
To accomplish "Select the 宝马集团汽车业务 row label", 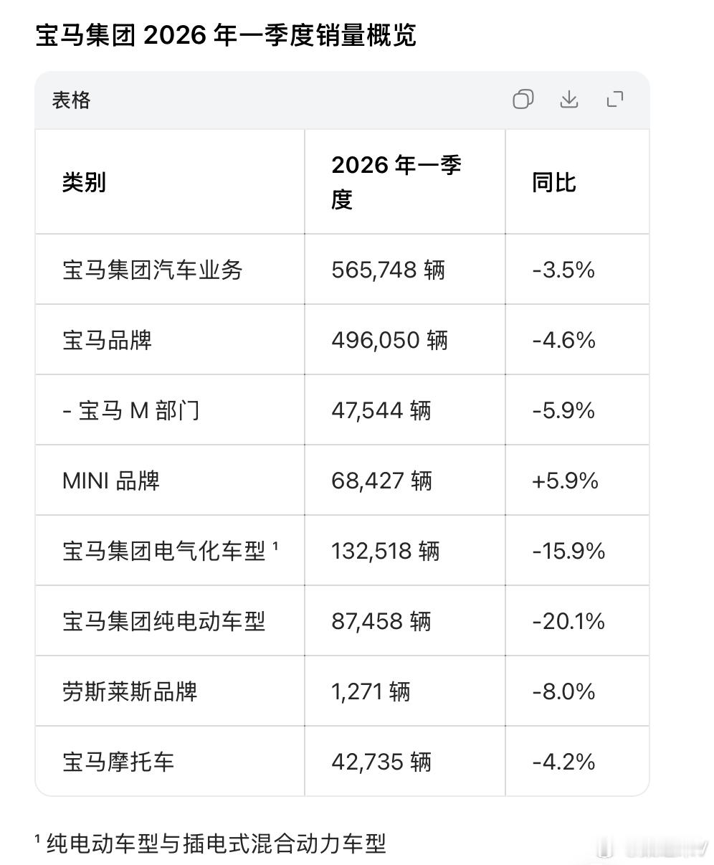I will (152, 270).
